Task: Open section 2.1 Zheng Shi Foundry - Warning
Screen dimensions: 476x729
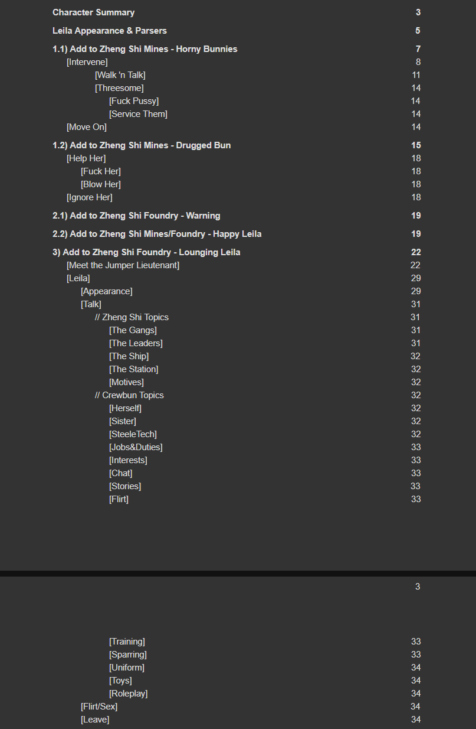Action: point(136,216)
